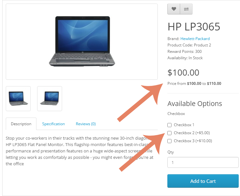
Task: Click the Checkbox 2 (+$5.00) label
Action: click(192, 133)
